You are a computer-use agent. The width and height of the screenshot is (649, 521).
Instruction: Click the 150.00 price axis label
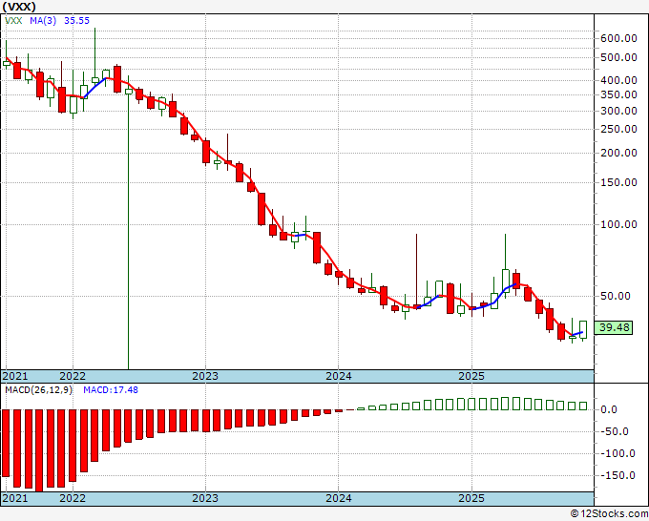pos(618,182)
